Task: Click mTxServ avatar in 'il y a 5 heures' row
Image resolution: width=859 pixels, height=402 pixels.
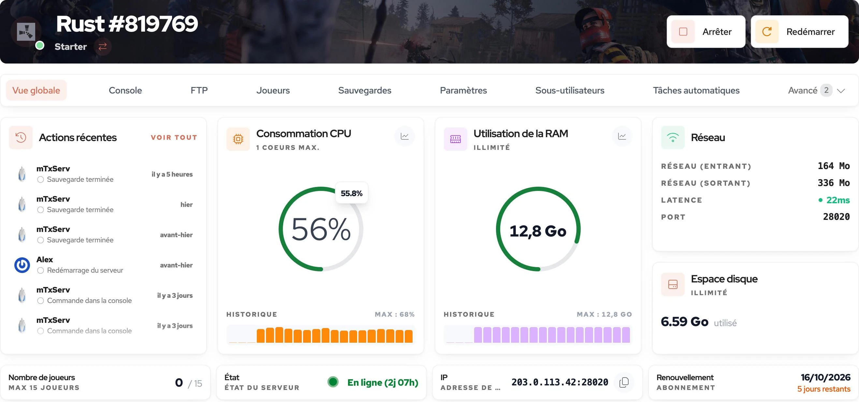Action: 22,174
